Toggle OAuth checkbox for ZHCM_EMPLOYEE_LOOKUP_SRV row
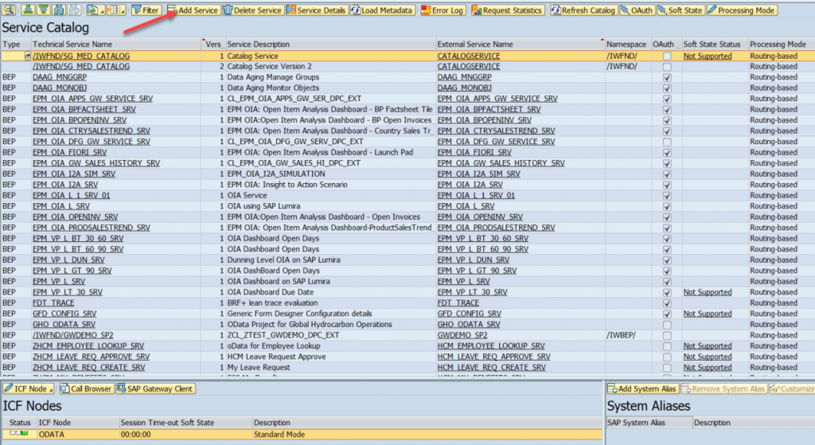The width and height of the screenshot is (815, 445). click(667, 346)
